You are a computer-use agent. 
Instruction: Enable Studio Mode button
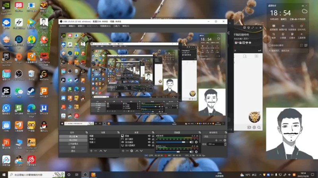(x=73, y=144)
